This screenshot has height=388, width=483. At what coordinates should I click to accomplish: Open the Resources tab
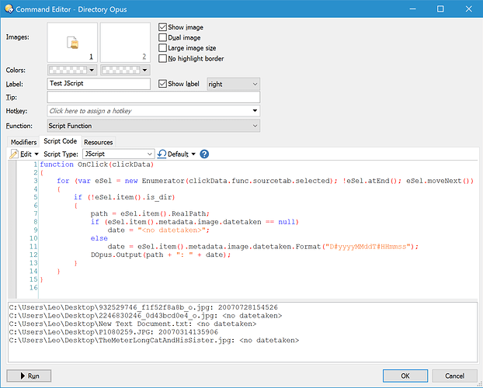(x=99, y=142)
